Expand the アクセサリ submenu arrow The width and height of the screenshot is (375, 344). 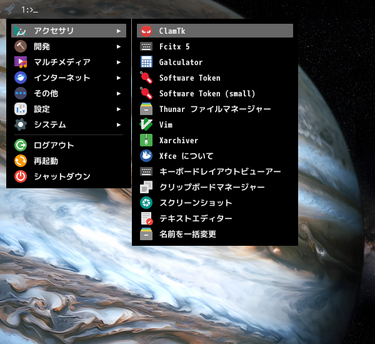point(119,31)
